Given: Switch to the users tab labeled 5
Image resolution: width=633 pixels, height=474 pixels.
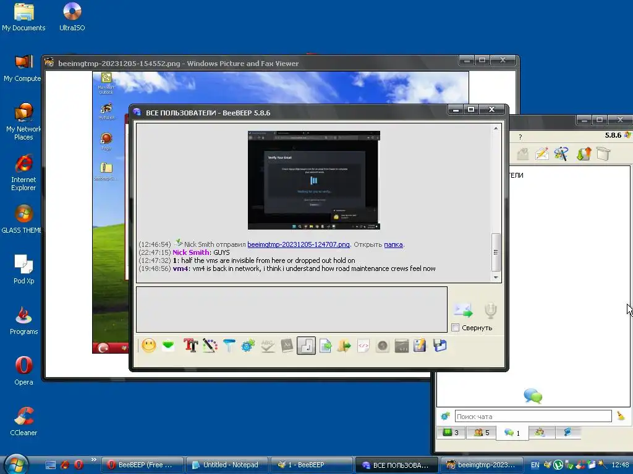Looking at the screenshot, I should click(x=482, y=433).
